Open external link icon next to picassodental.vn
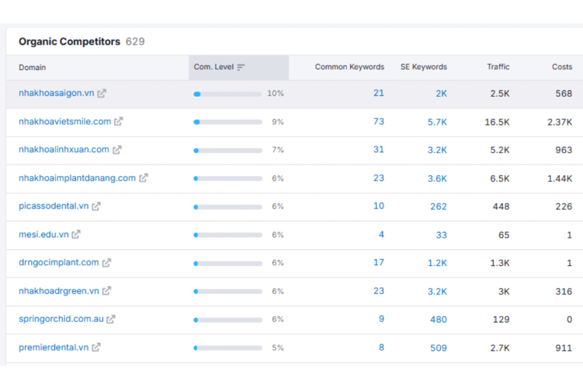 (96, 206)
